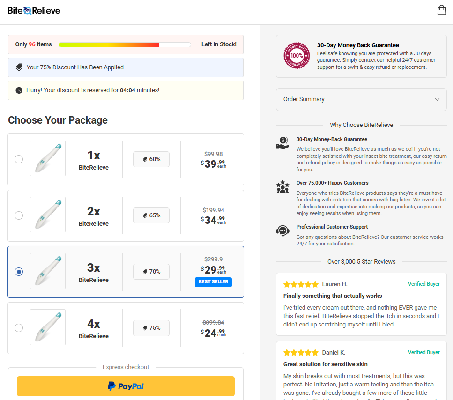453x400 pixels.
Task: Open the Order Summary panel label
Action: [x=304, y=99]
